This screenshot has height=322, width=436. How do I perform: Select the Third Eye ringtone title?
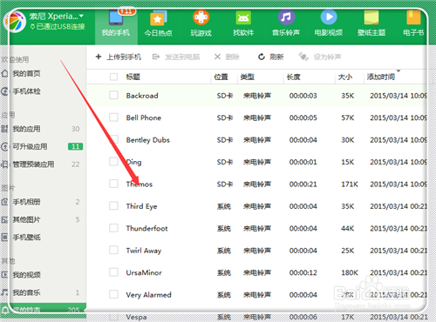point(141,206)
